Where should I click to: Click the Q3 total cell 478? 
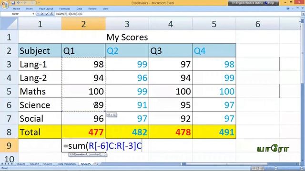[x=171, y=132]
